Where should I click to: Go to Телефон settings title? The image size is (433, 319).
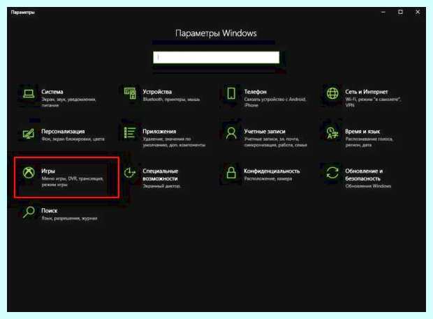point(255,92)
